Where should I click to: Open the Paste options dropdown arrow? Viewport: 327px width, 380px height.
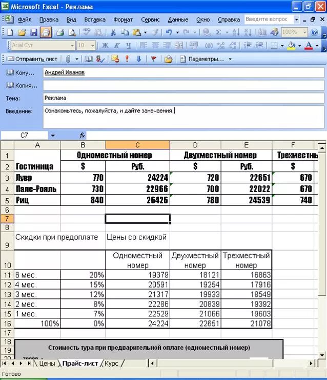point(145,32)
